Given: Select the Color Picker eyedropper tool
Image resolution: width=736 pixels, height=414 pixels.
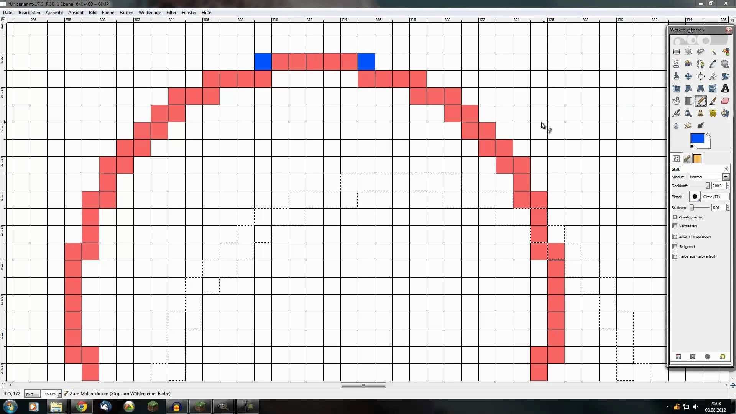Looking at the screenshot, I should 713,64.
